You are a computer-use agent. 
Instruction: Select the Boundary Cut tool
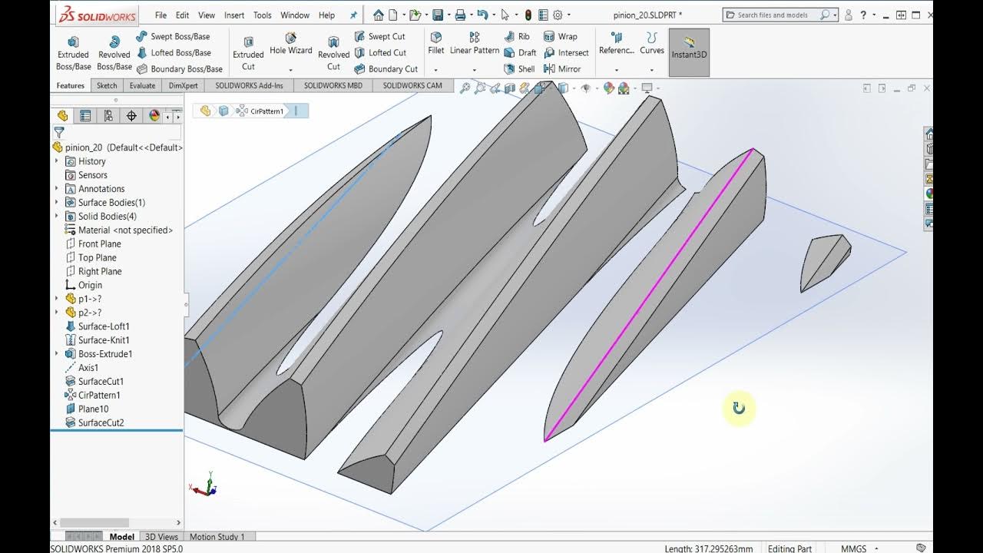(386, 69)
